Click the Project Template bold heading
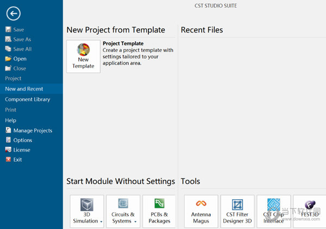Screen dimensions: 326x229 click(123, 43)
